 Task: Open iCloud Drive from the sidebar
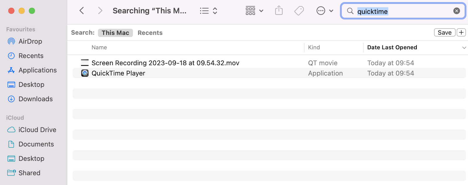11,129
